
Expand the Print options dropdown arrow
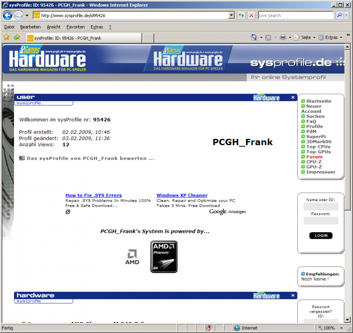290,38
